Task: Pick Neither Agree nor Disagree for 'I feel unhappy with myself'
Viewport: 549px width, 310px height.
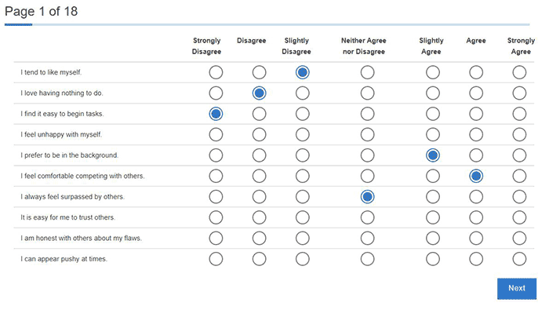Action: tap(367, 134)
